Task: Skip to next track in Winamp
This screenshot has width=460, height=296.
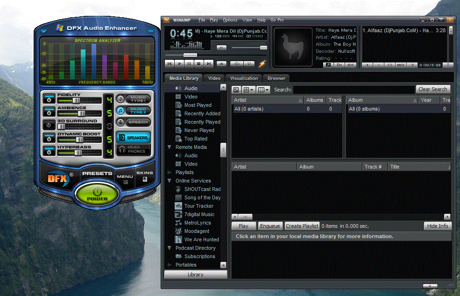Action: pos(208,63)
